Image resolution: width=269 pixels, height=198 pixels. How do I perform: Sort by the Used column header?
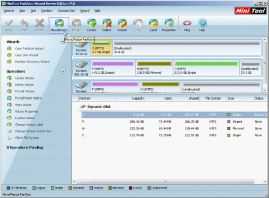pos(159,99)
